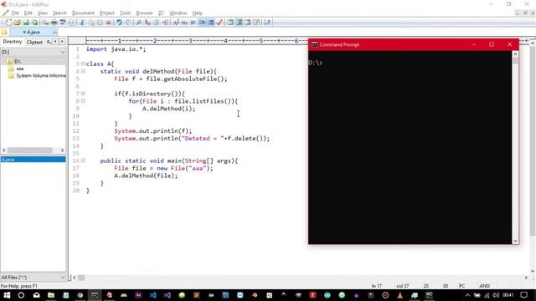Click the red check mark toolbar icon
Image resolution: width=536 pixels, height=301 pixels.
click(219, 23)
